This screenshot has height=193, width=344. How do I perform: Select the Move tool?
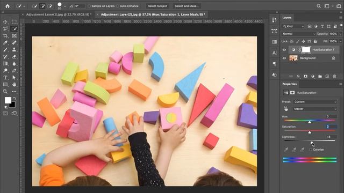point(5,21)
